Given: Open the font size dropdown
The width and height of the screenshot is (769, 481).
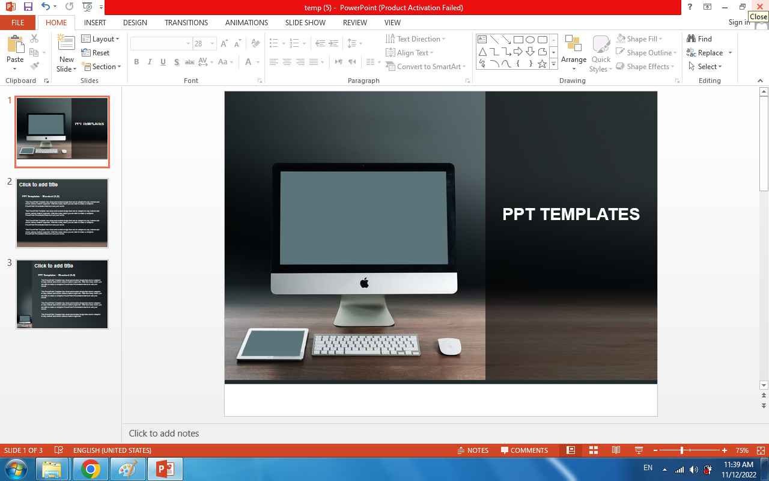Looking at the screenshot, I should click(212, 43).
